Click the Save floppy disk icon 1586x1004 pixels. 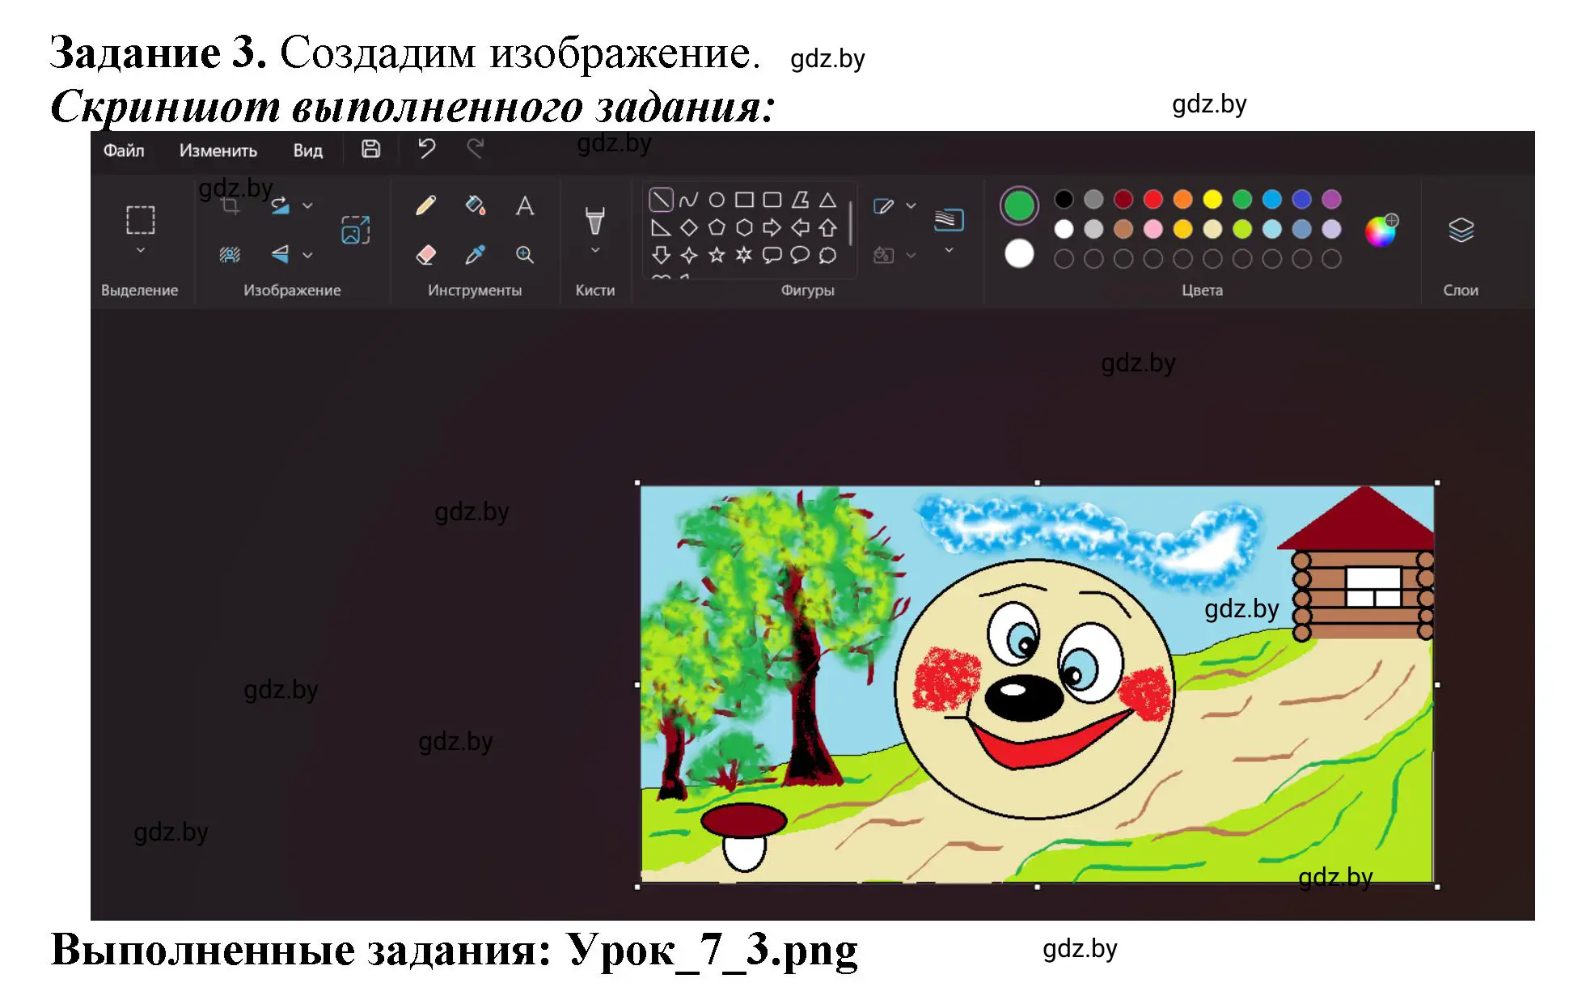click(370, 149)
